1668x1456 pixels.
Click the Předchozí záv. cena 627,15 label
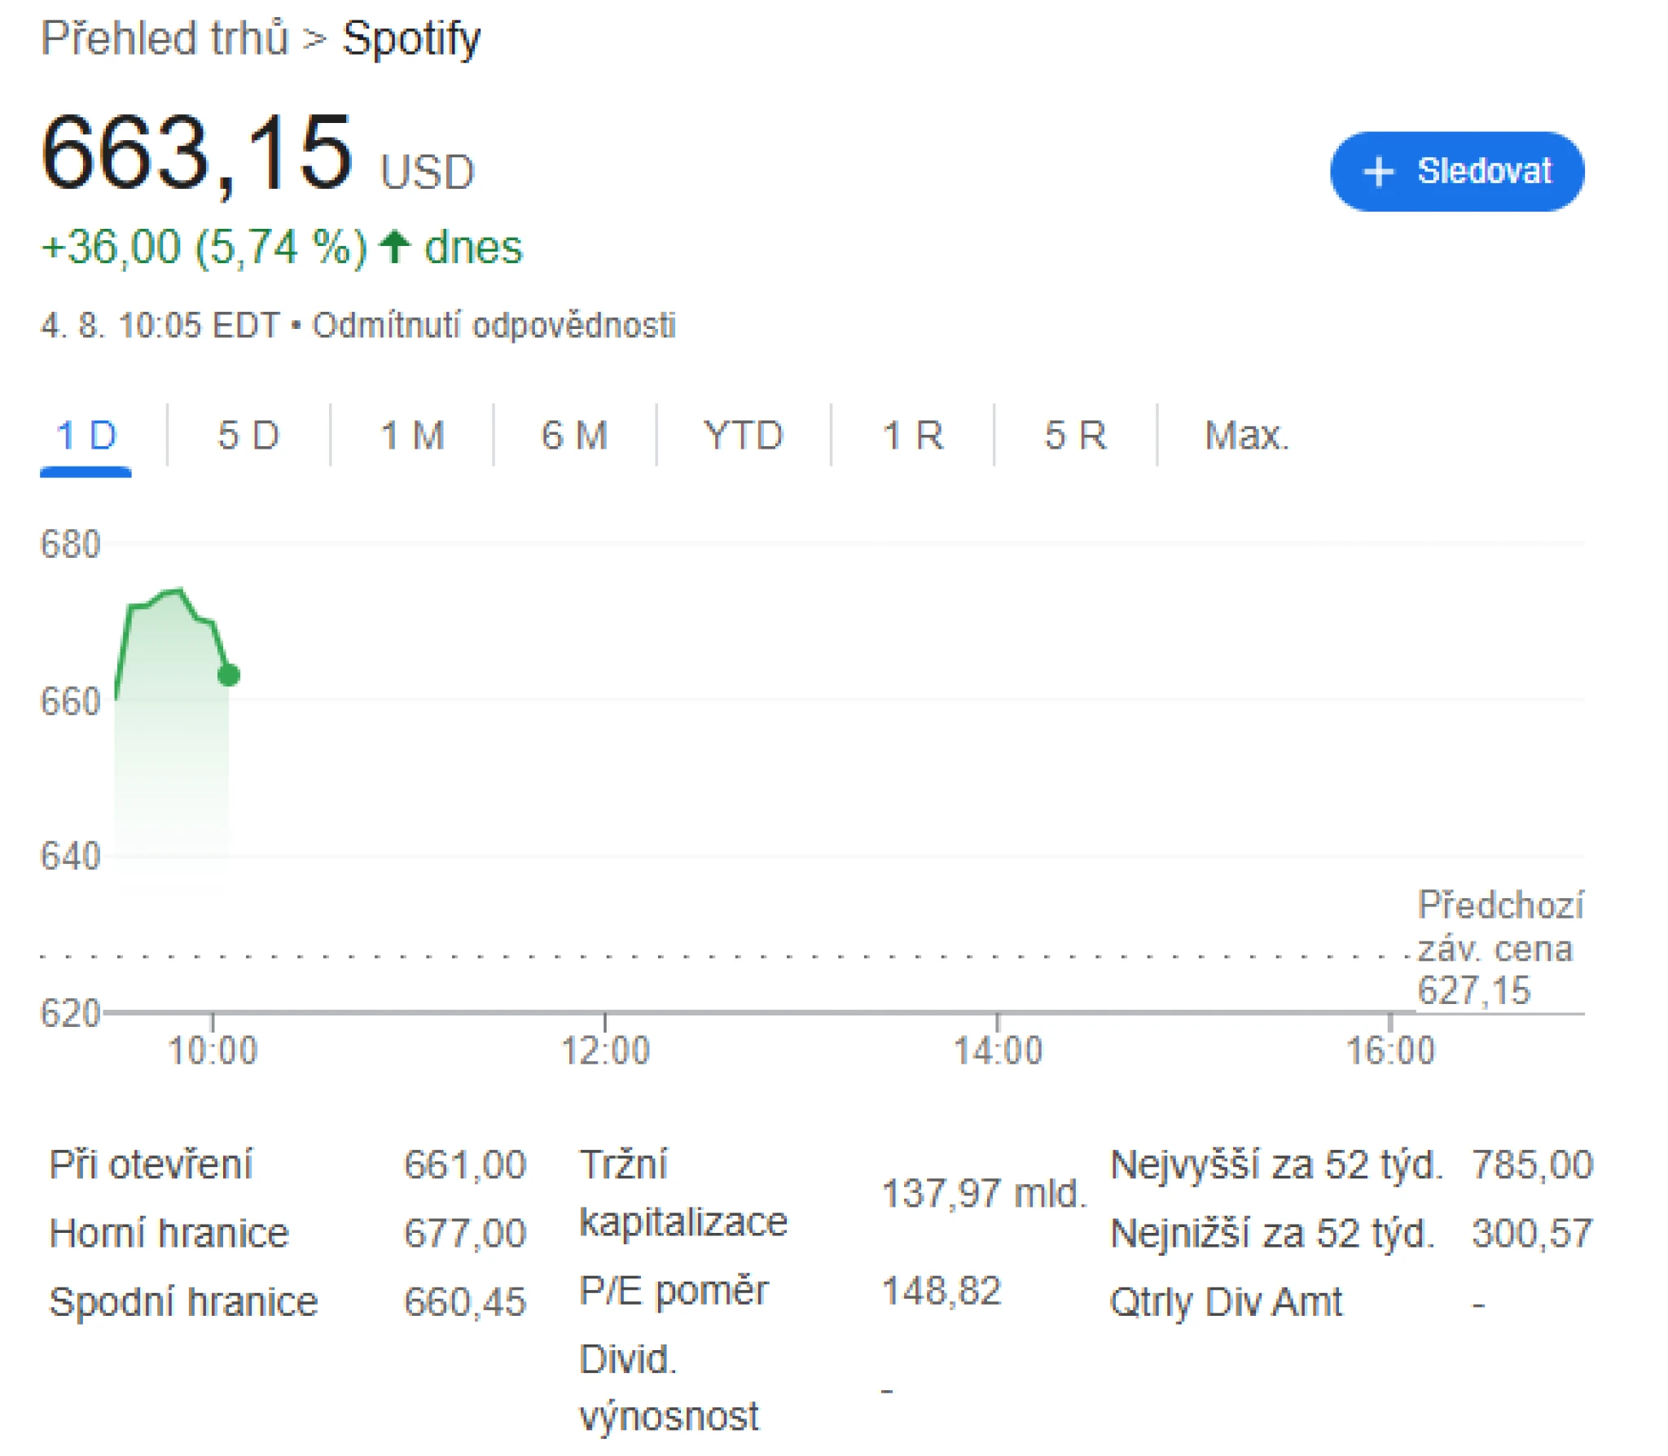(1500, 948)
